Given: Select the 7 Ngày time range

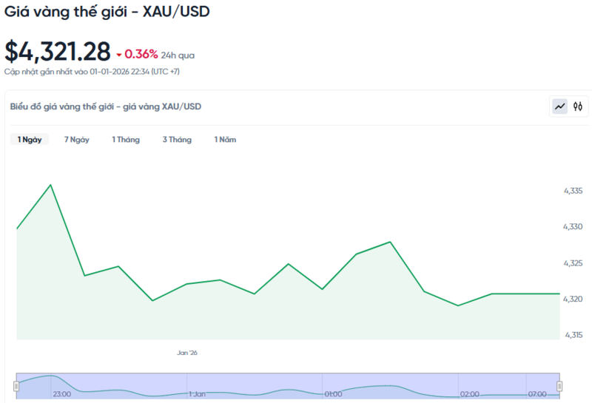Looking at the screenshot, I should 76,140.
